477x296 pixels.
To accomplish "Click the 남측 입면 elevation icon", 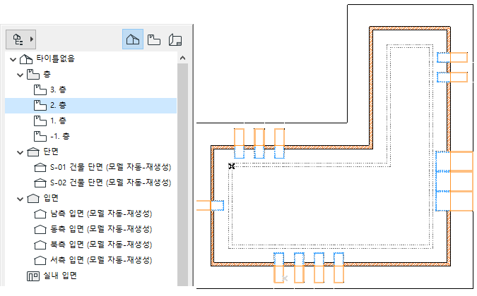I will pyautogui.click(x=40, y=214).
